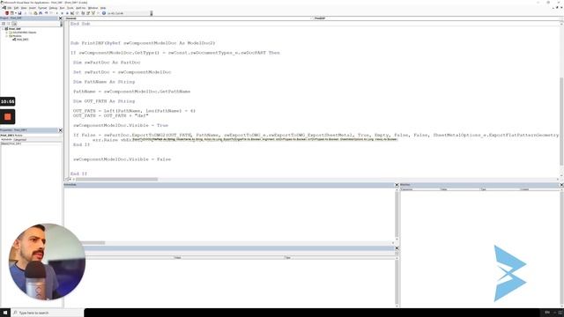This screenshot has width=564, height=317.
Task: Open the Debug menu
Action: pos(53,8)
